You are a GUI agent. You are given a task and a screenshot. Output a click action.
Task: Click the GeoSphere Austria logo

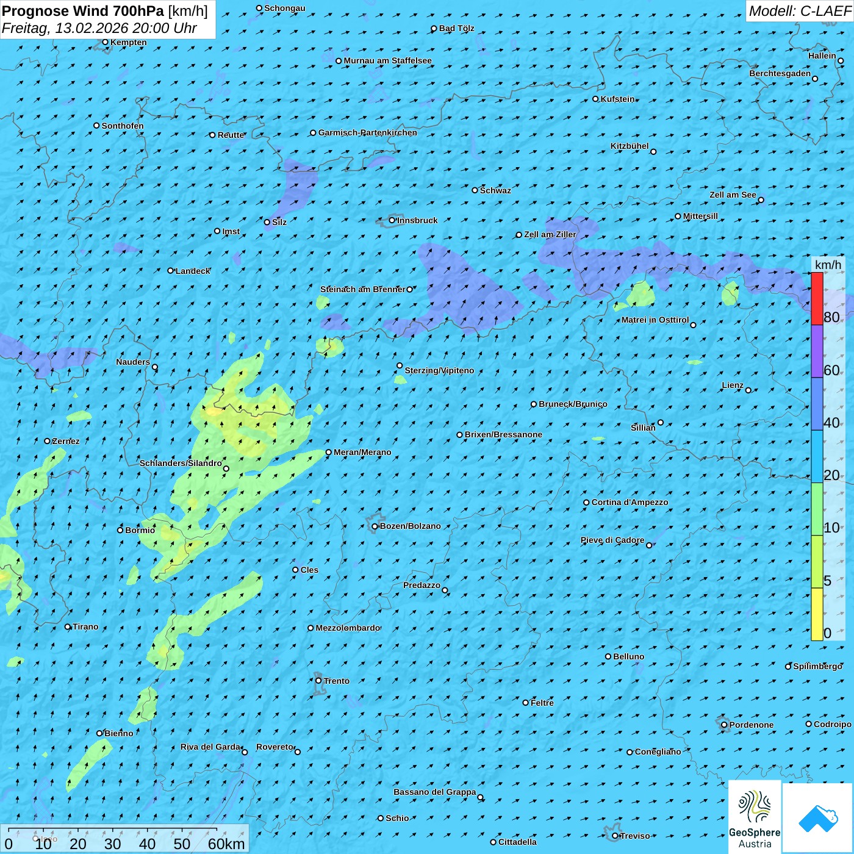(x=755, y=817)
